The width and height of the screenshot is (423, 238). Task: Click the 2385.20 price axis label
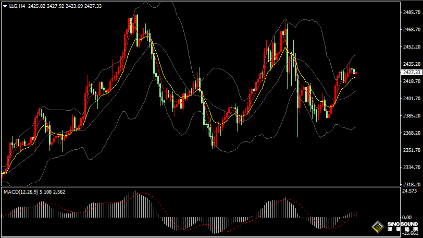point(411,116)
